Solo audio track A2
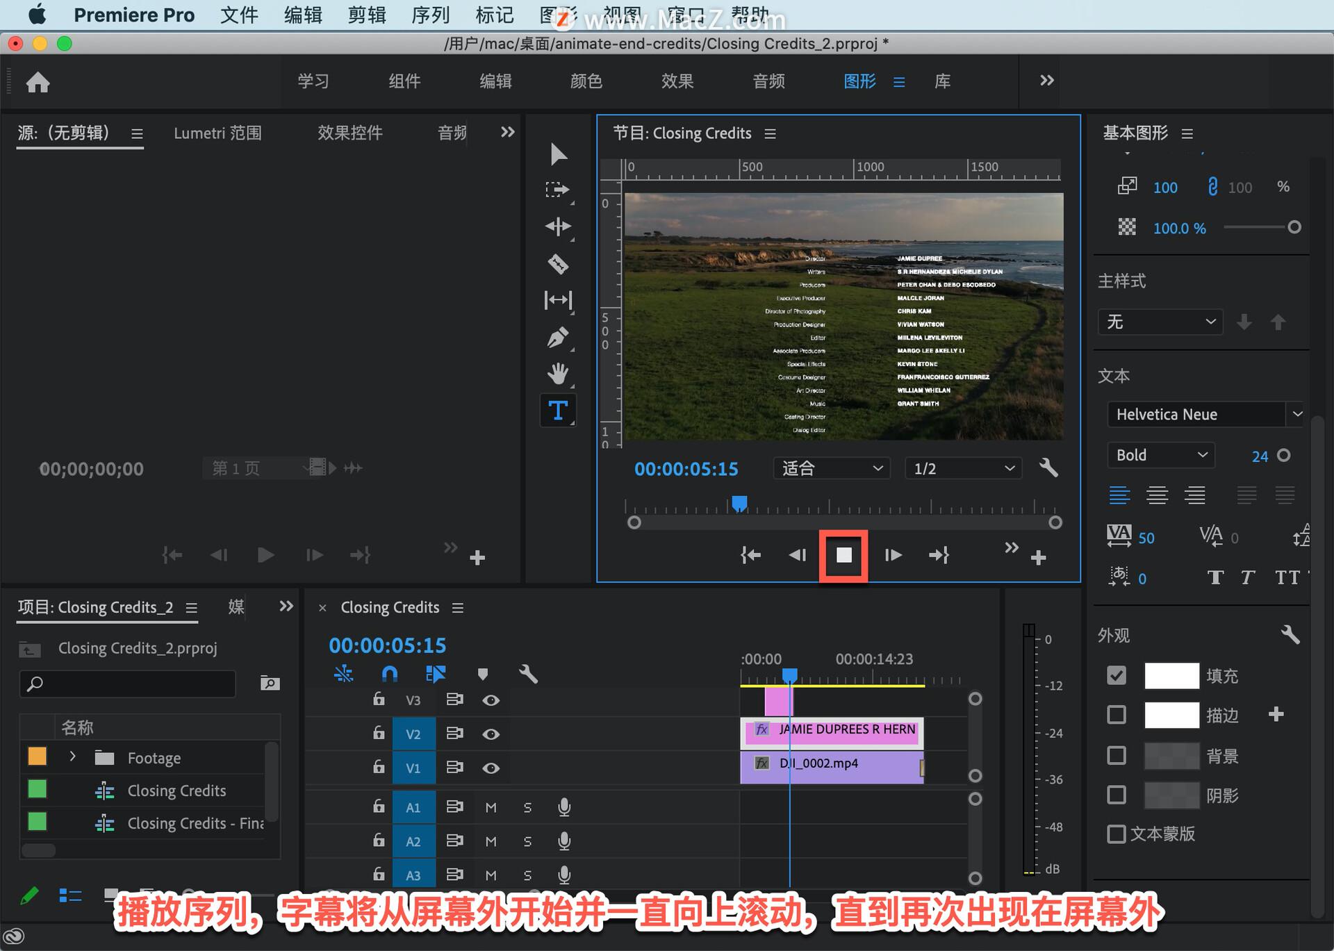The width and height of the screenshot is (1334, 951). [527, 841]
